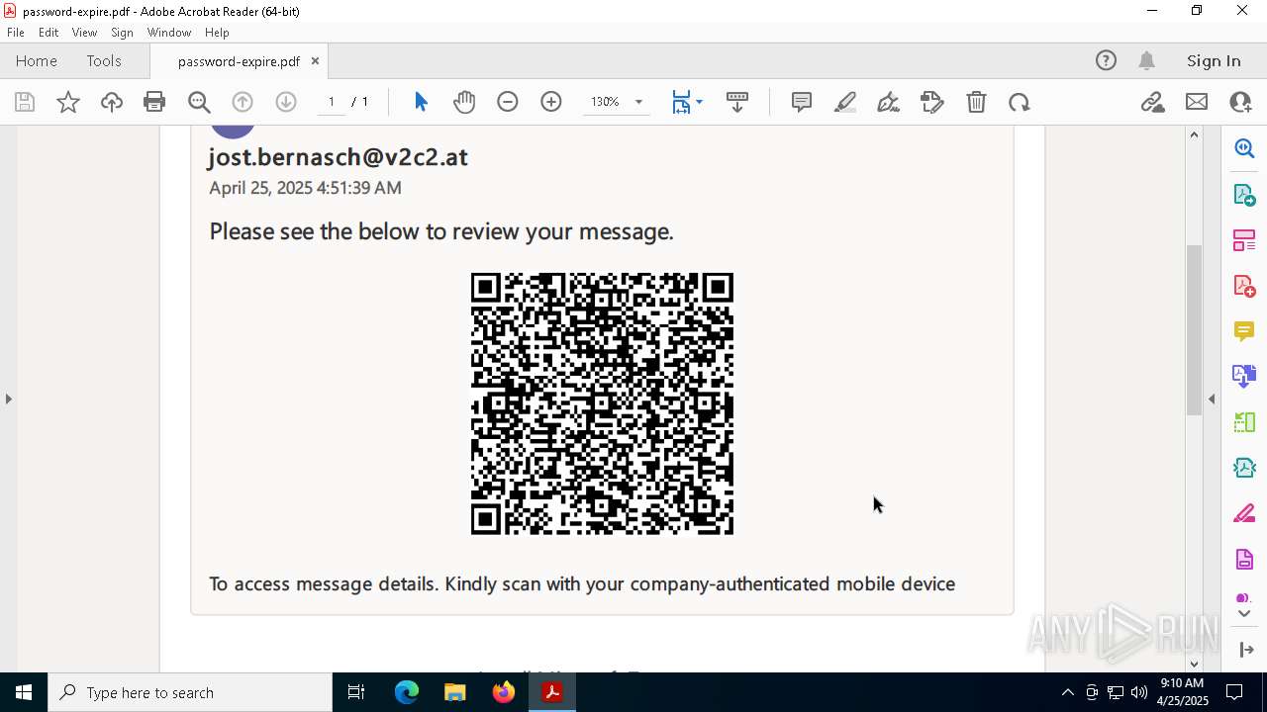The width and height of the screenshot is (1267, 712).
Task: Switch to the Tools tab
Action: tap(104, 61)
